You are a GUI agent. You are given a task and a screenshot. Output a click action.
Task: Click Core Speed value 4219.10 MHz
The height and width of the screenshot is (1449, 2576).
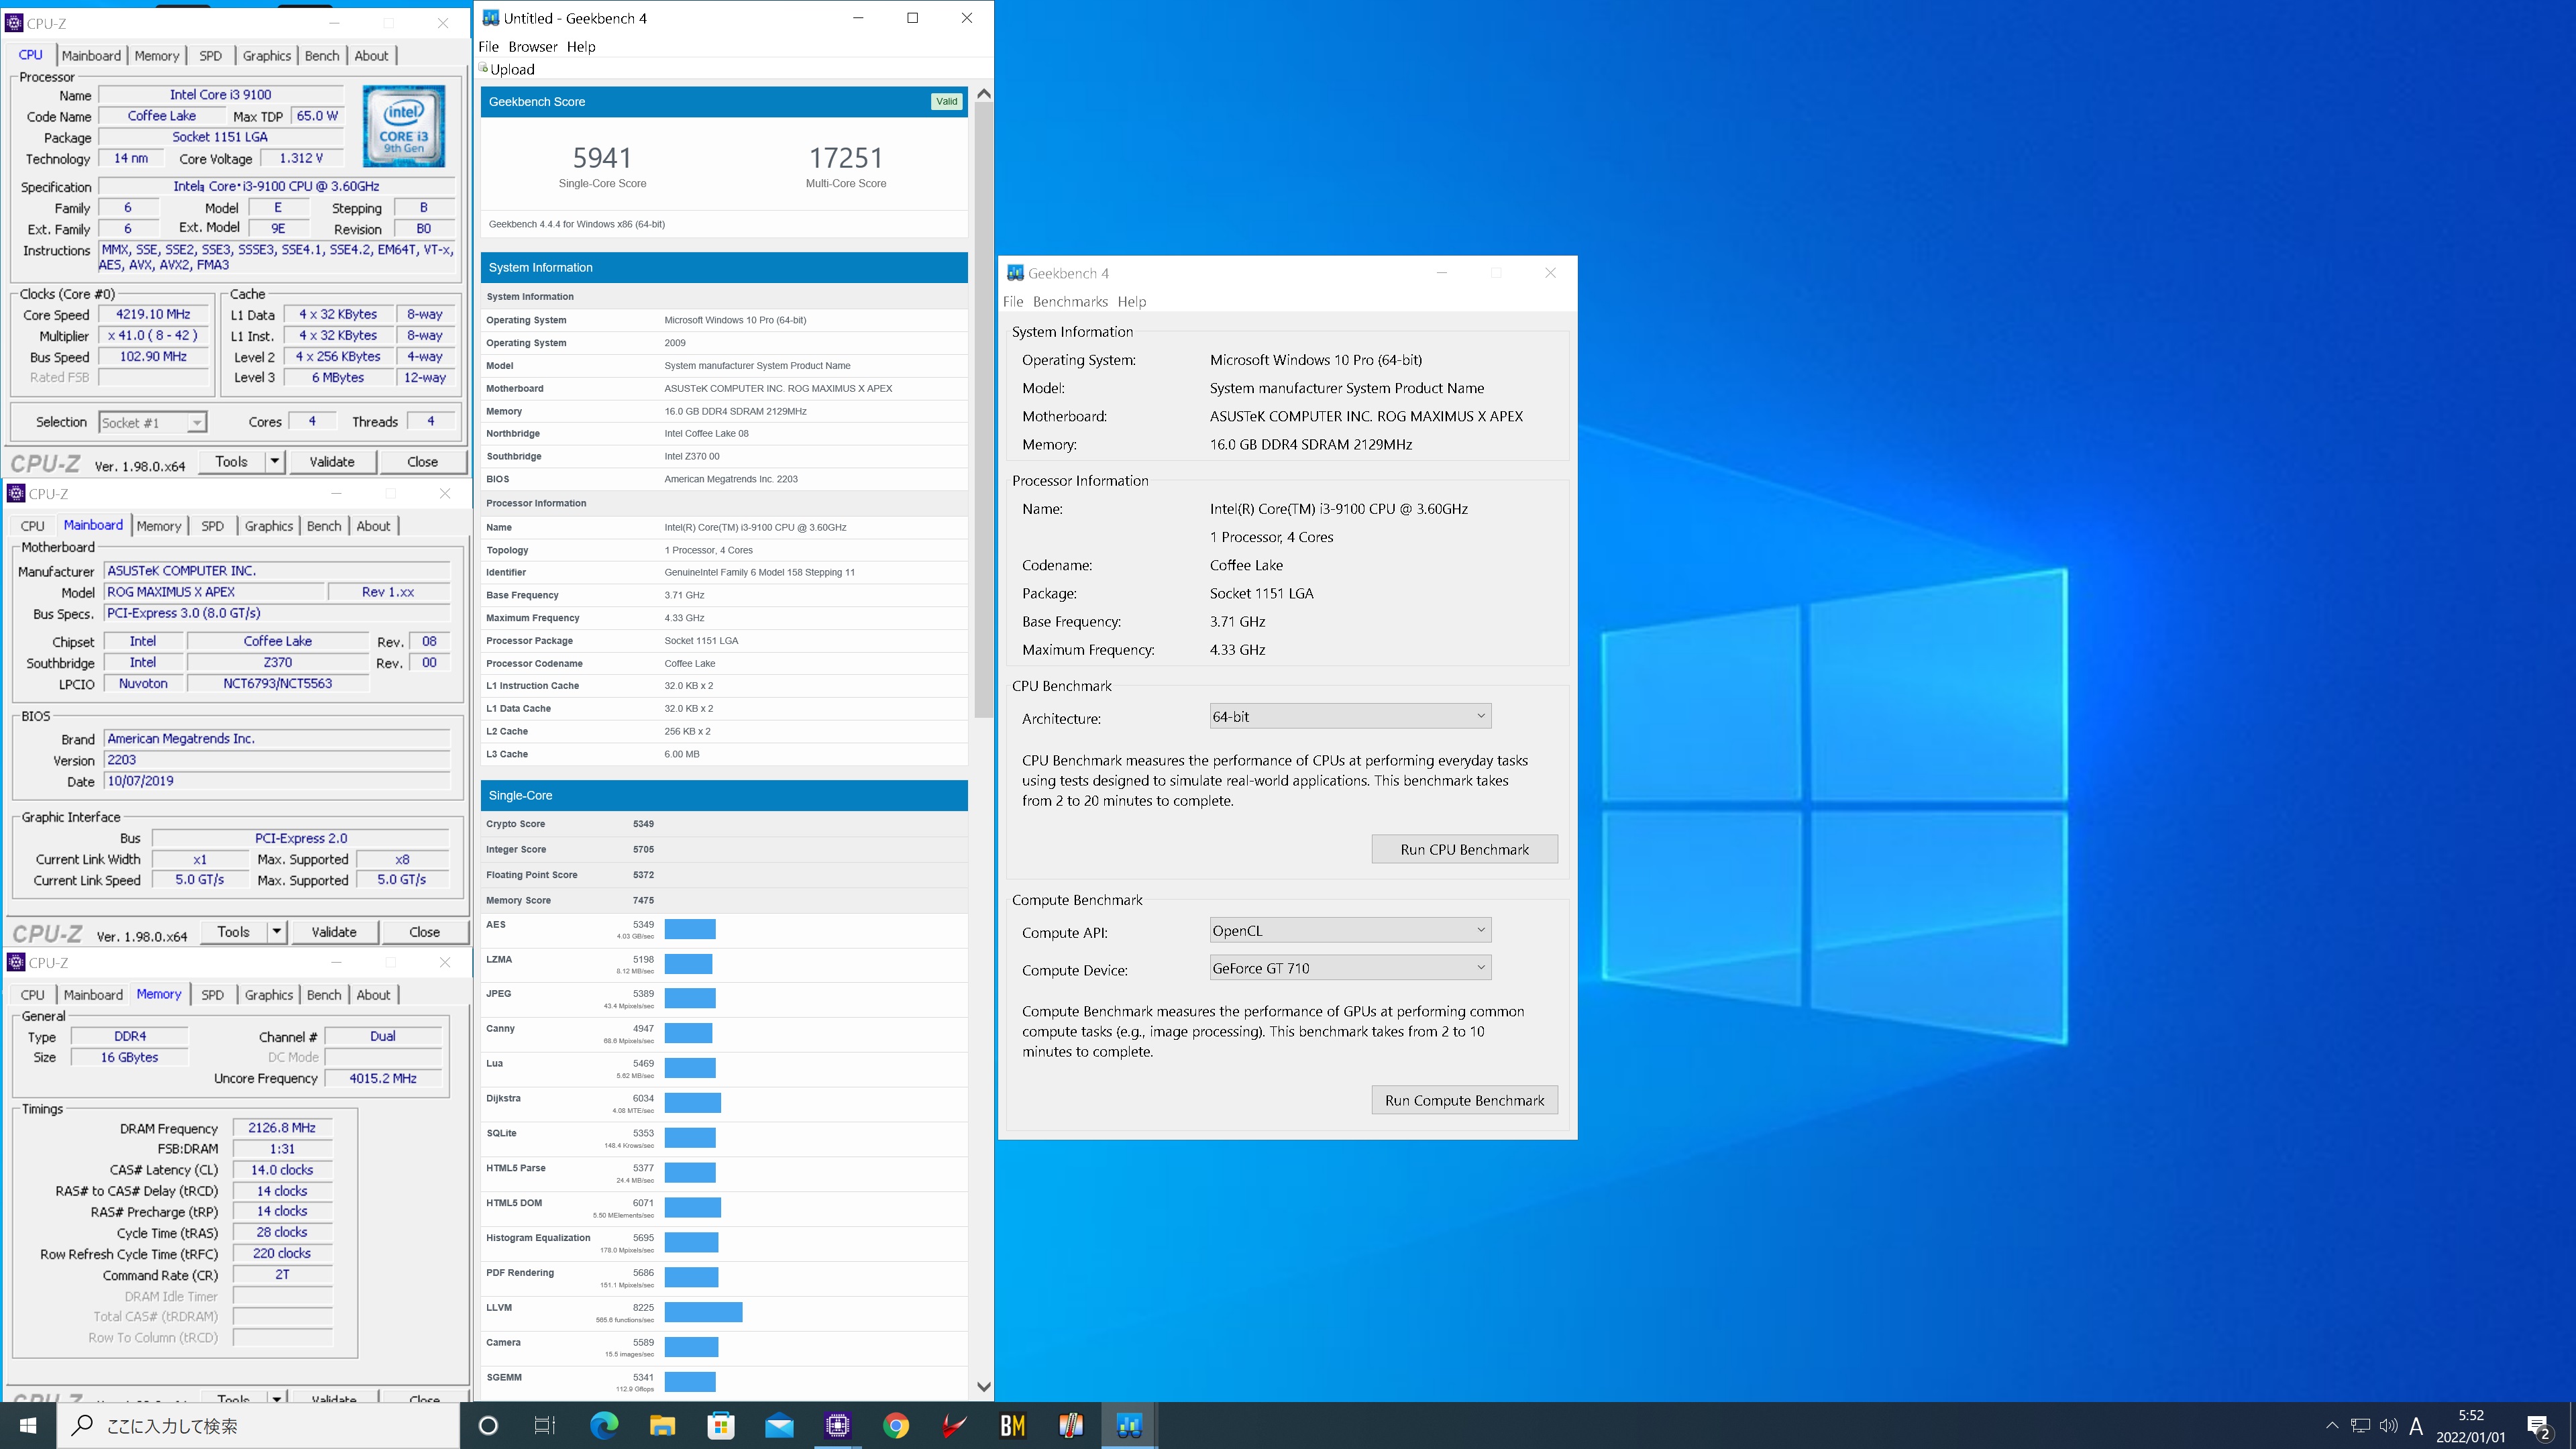point(153,314)
